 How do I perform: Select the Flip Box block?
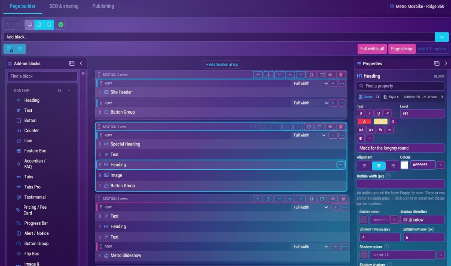[31, 254]
